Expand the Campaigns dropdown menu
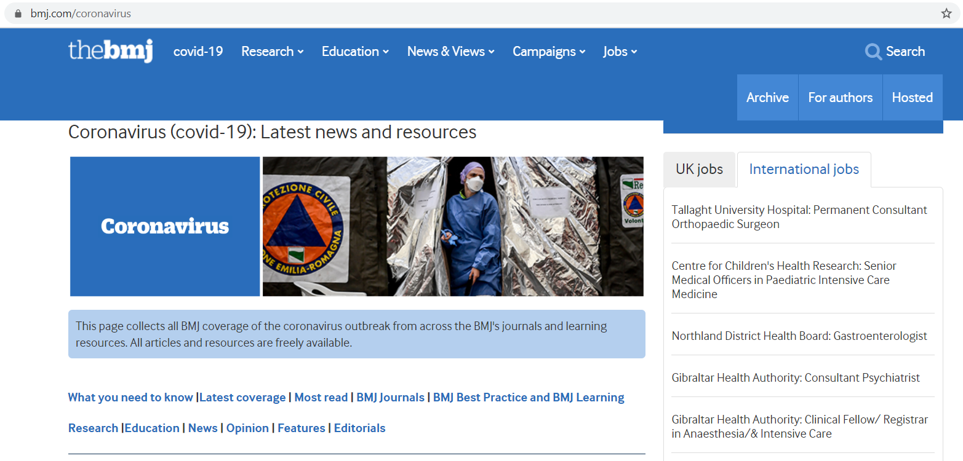This screenshot has width=963, height=461. [x=549, y=52]
